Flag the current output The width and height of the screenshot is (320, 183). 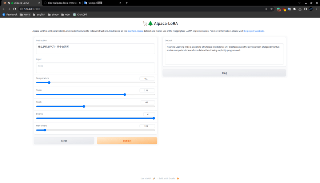click(x=224, y=73)
